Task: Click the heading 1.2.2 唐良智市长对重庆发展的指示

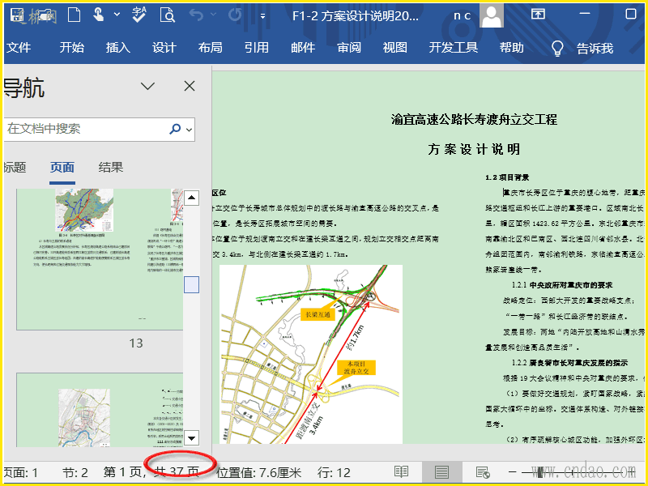Action: pyautogui.click(x=570, y=363)
